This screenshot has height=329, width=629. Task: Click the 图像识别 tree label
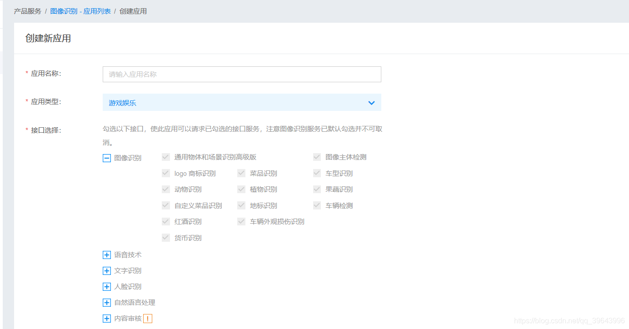tap(128, 158)
